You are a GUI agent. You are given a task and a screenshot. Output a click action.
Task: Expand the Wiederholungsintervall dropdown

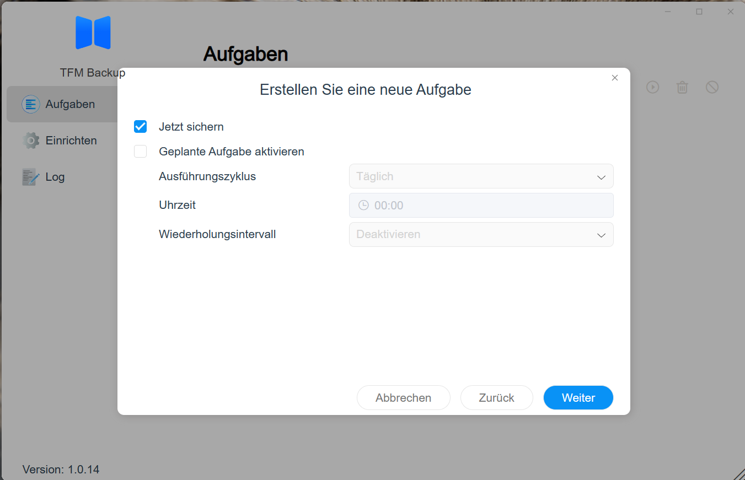click(480, 234)
